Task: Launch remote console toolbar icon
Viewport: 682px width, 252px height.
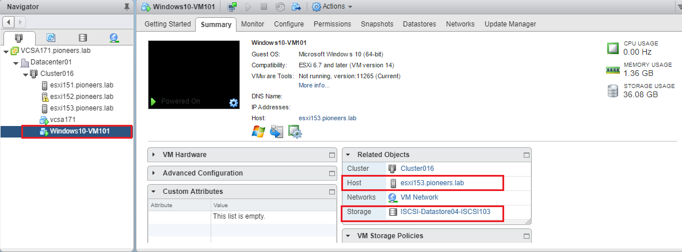Action: [x=233, y=6]
